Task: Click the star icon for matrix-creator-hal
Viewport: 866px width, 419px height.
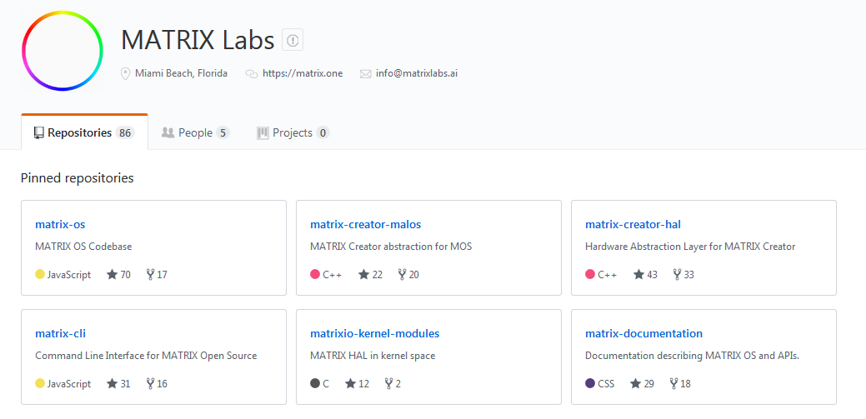Action: click(x=638, y=274)
